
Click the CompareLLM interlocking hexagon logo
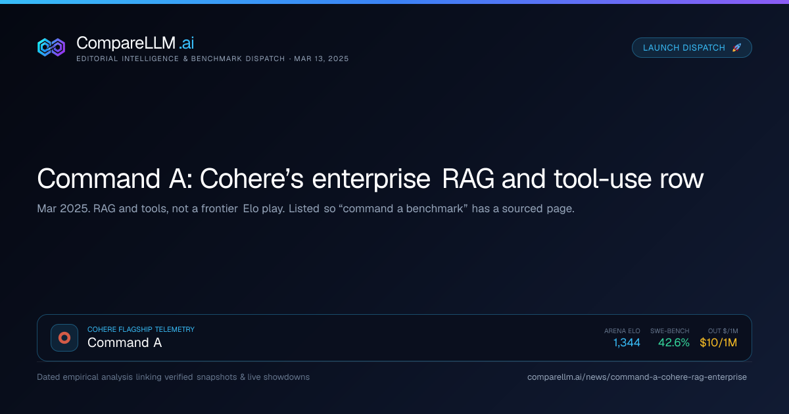pos(51,47)
